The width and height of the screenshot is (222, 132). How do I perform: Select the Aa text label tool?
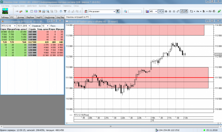198,11
